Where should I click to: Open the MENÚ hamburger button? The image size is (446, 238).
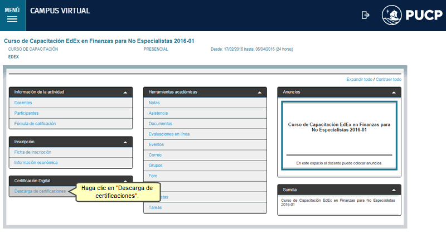12,15
